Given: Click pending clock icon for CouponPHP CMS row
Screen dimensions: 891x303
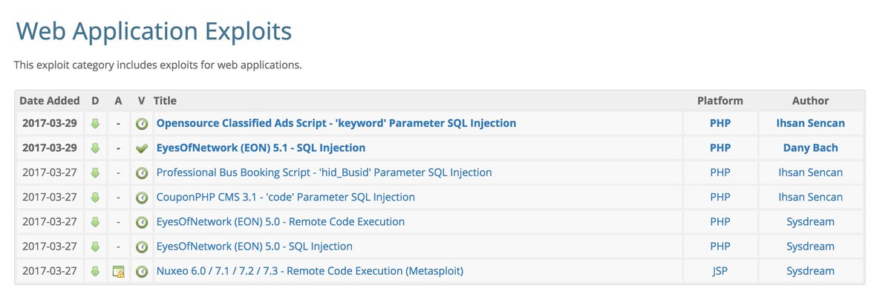Looking at the screenshot, I should pyautogui.click(x=141, y=198).
